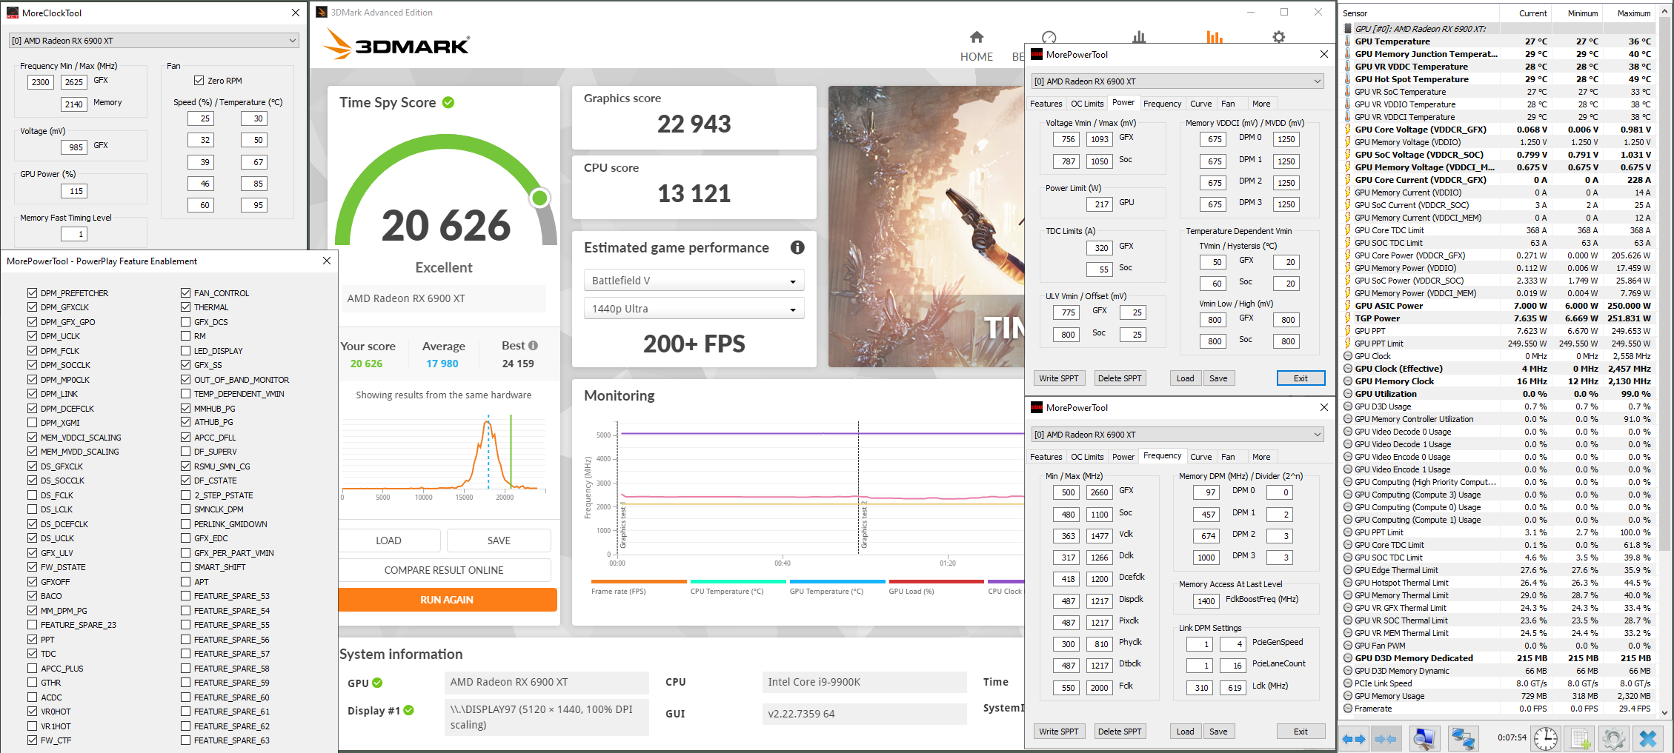
Task: Switch to Features tab in upper MorePowerTool
Action: [x=1046, y=104]
